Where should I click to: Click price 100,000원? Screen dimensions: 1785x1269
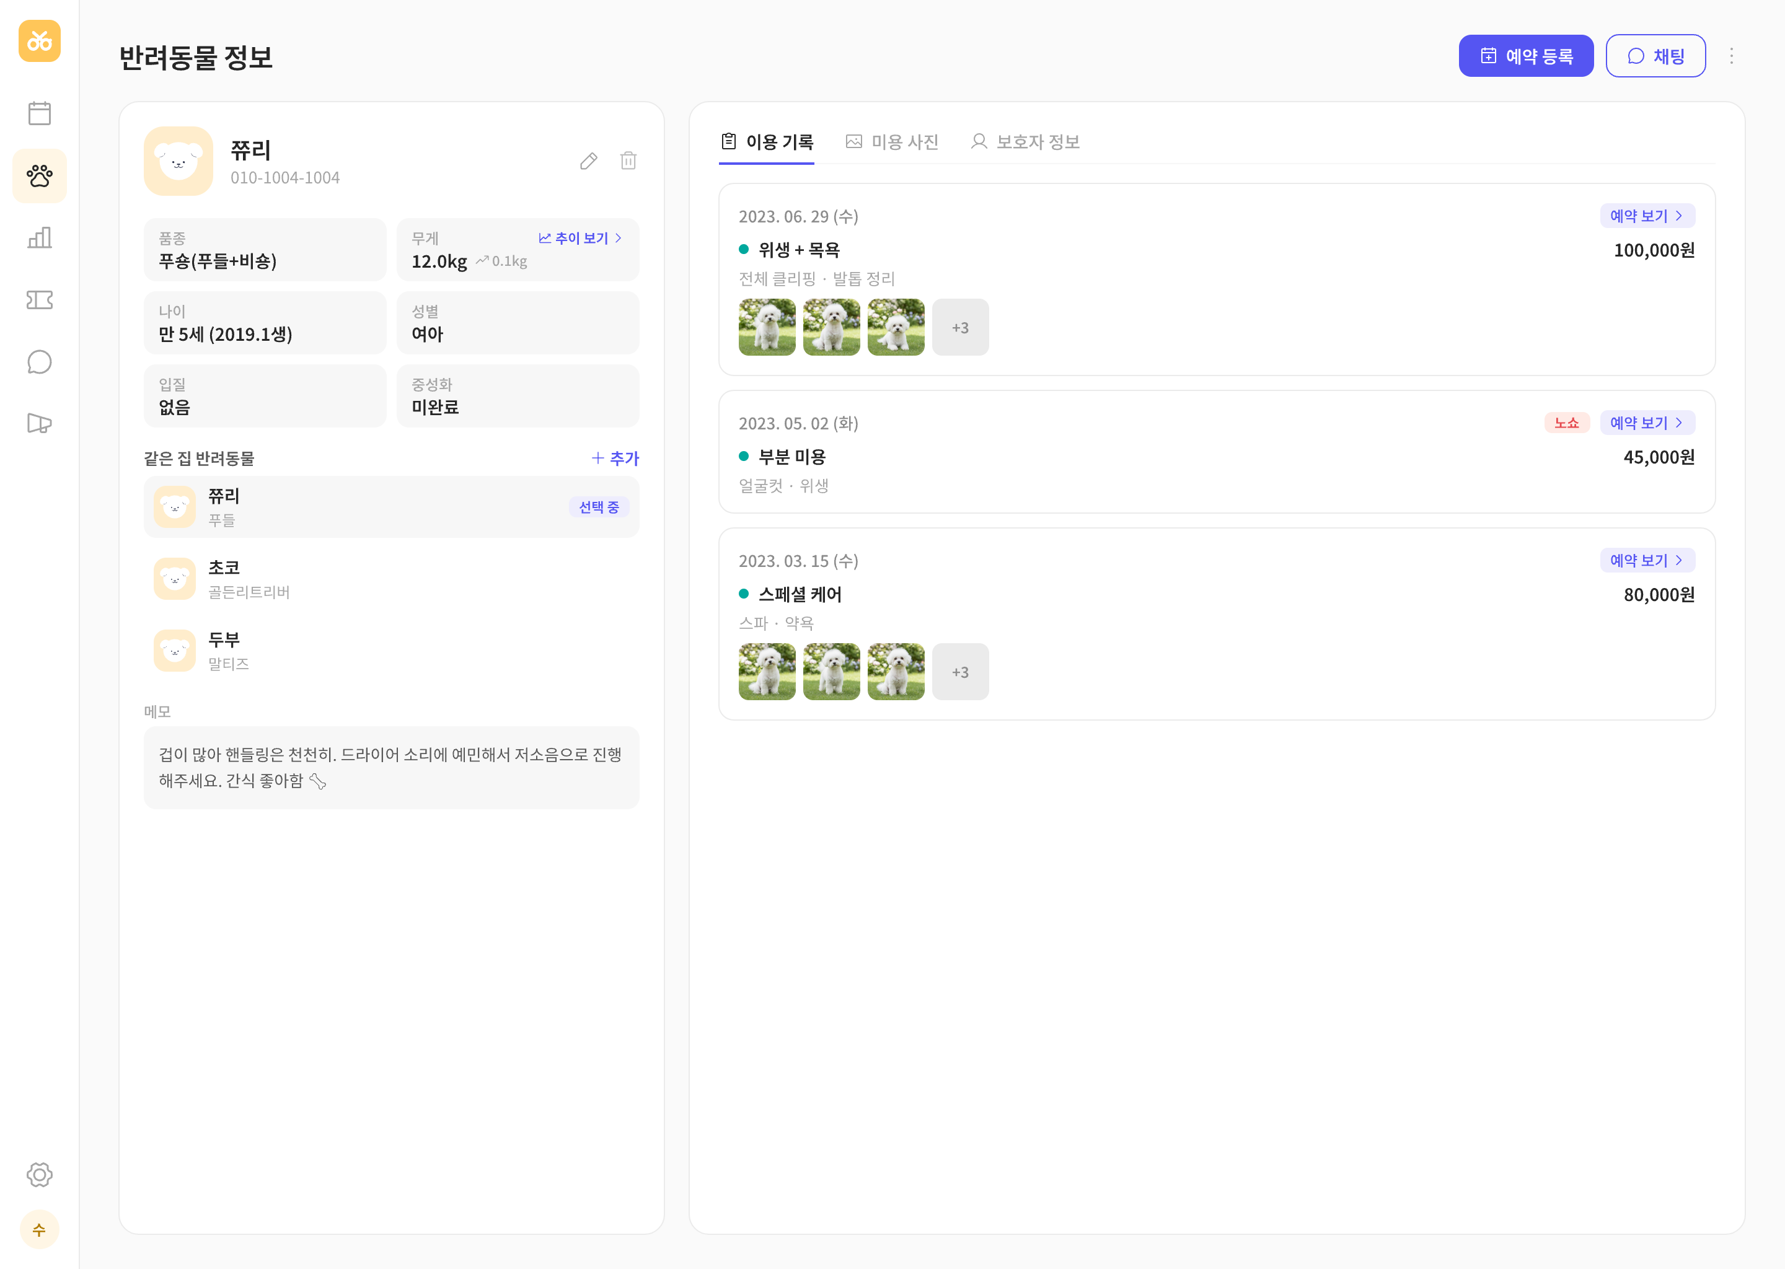(x=1654, y=250)
